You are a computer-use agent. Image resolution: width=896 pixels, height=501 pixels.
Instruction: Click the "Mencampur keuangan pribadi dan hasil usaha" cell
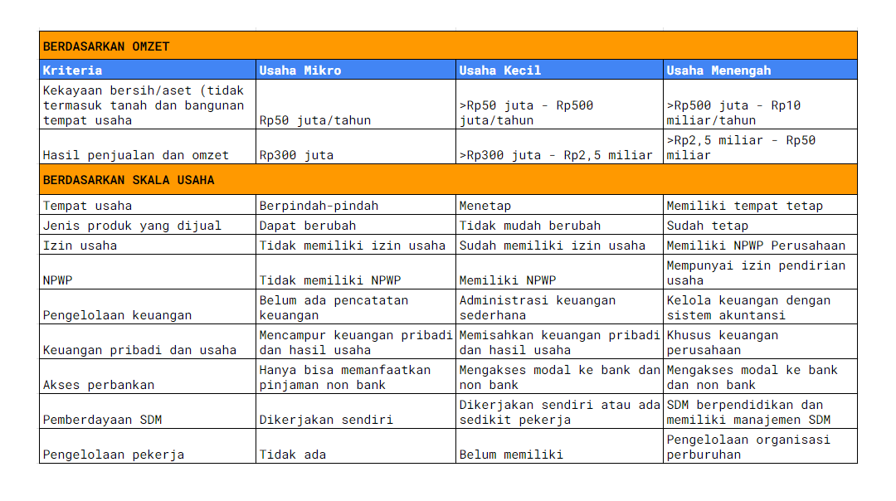[x=355, y=343]
